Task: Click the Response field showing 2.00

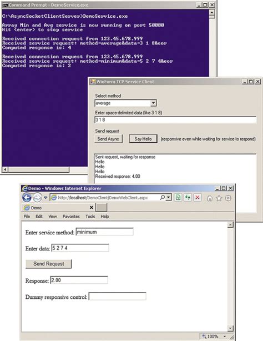Action: [x=79, y=280]
